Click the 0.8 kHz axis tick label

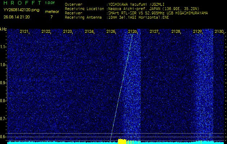pyautogui.click(x=3, y=101)
